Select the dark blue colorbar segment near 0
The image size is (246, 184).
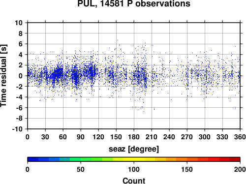point(33,159)
